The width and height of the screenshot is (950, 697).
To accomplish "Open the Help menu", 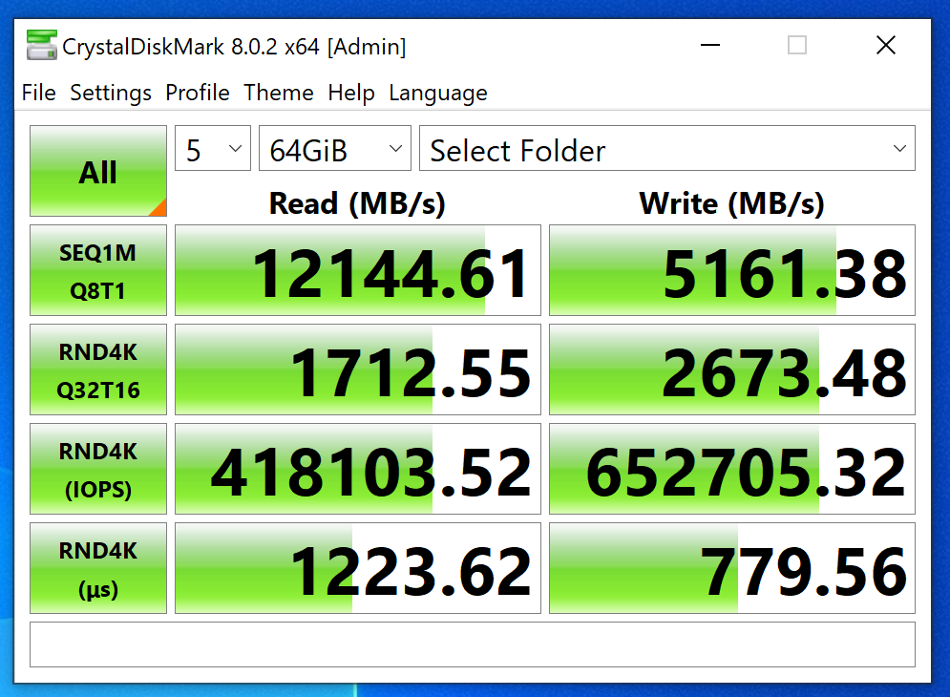I will 351,93.
